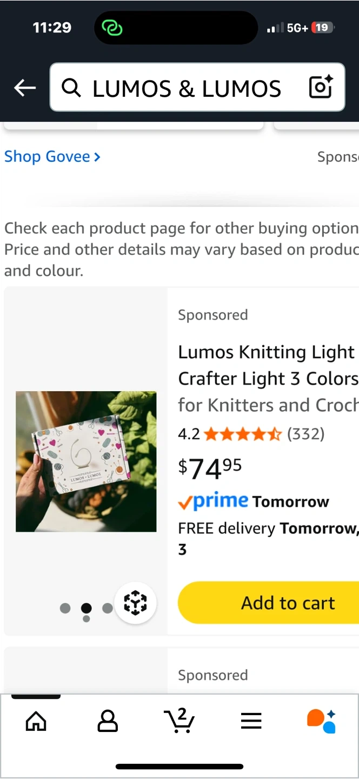Open the account profile icon
The image size is (359, 779).
pos(108,721)
